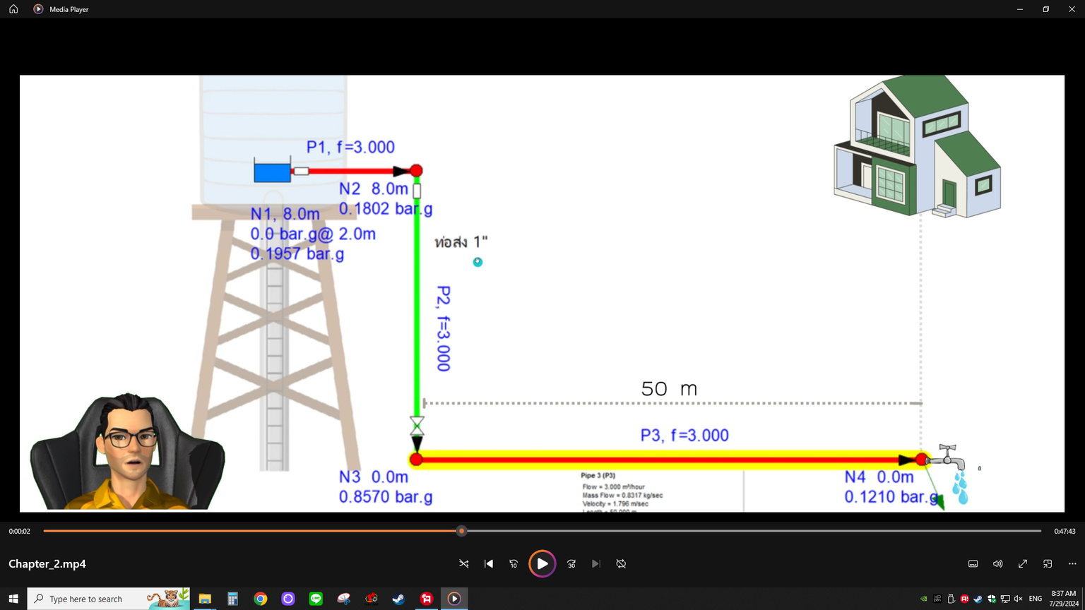Open more options menu

coord(1072,563)
